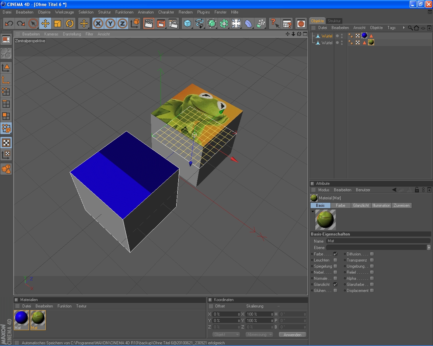Enable the Leuchten channel checkbox
This screenshot has width=433, height=346.
pyautogui.click(x=335, y=260)
